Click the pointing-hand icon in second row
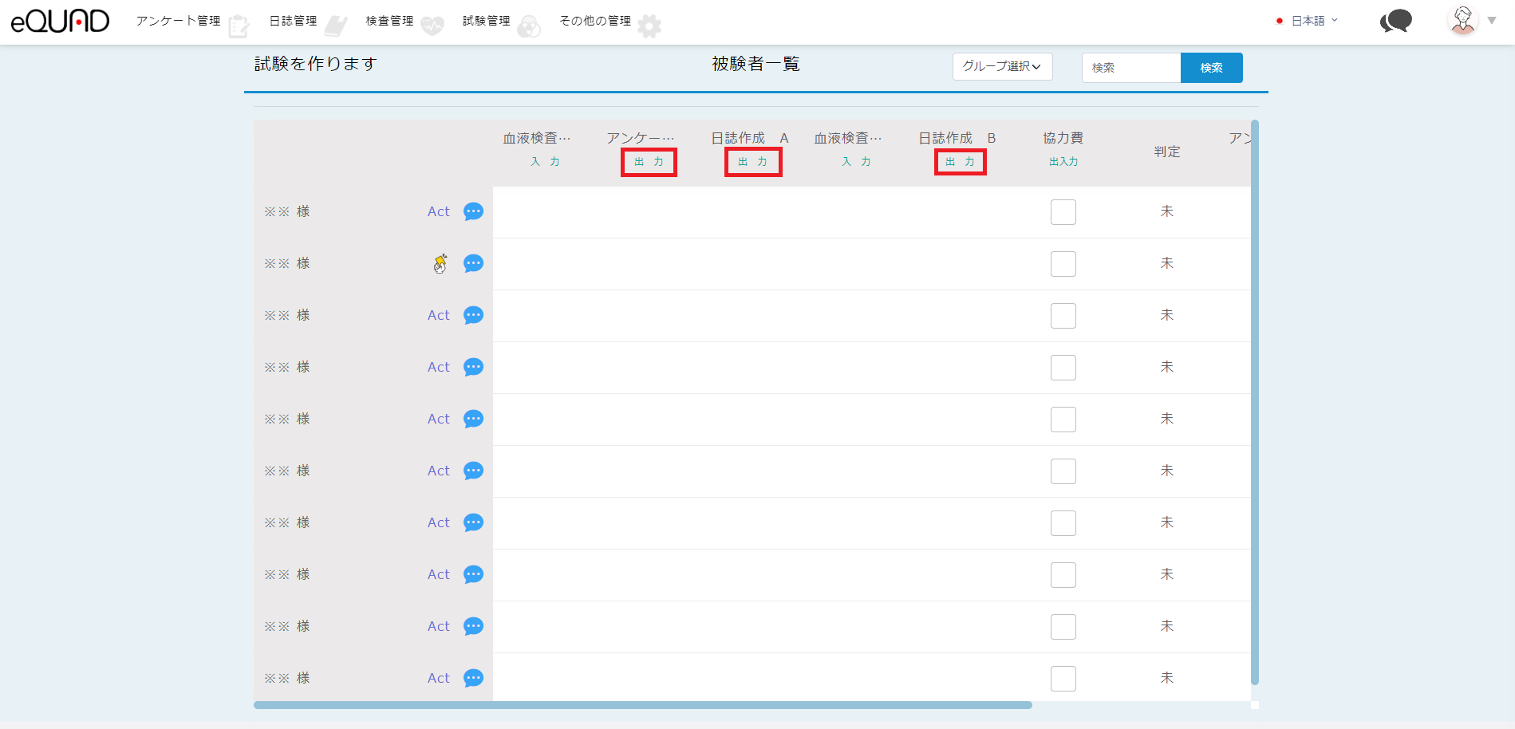 click(440, 263)
